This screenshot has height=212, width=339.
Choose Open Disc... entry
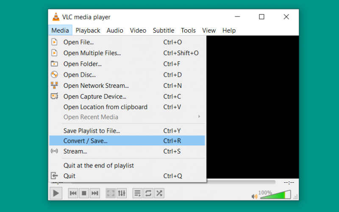pos(127,75)
